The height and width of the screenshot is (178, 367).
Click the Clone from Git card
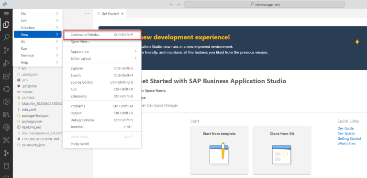[x=282, y=150]
